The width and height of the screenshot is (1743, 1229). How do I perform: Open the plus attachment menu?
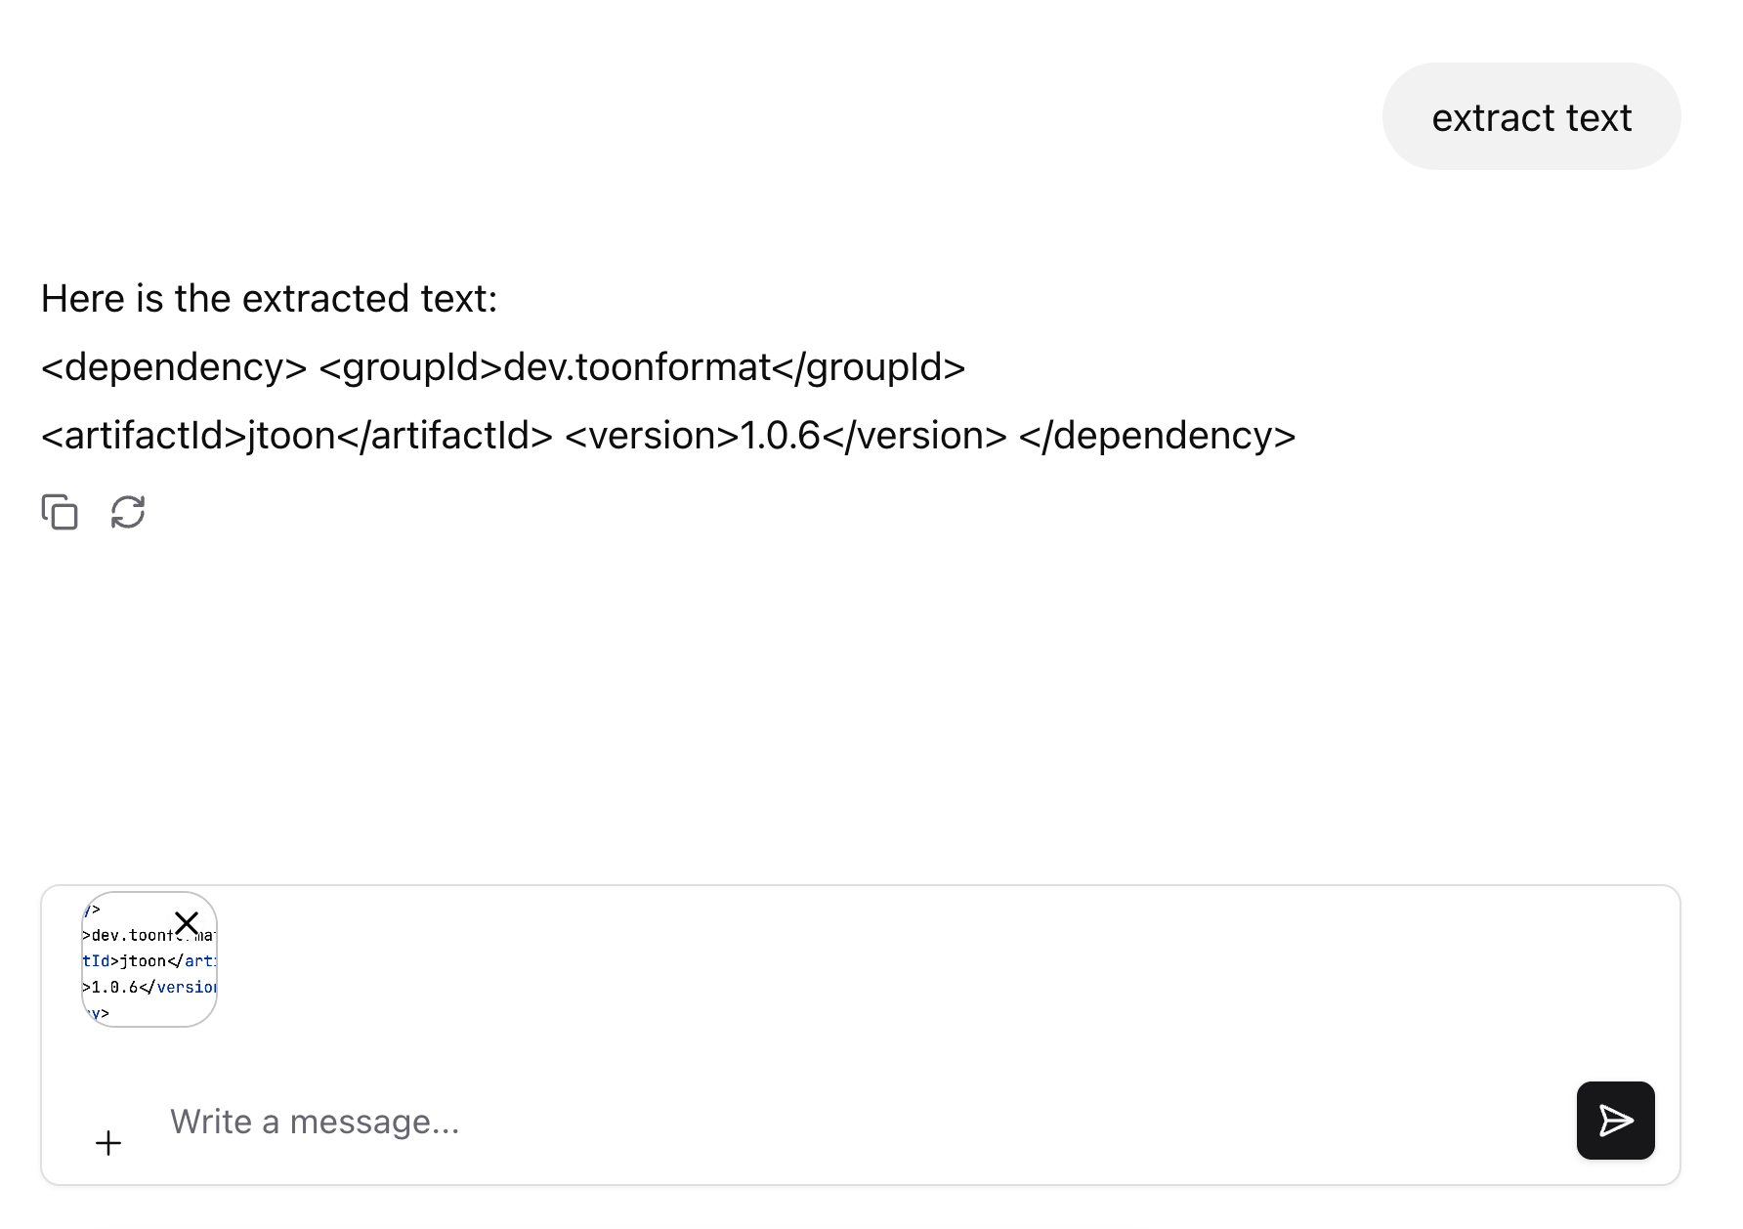pos(108,1142)
